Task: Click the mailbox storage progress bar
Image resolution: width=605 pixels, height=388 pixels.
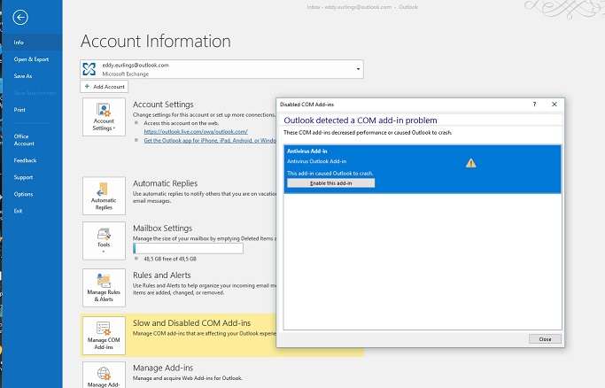Action: click(x=188, y=248)
